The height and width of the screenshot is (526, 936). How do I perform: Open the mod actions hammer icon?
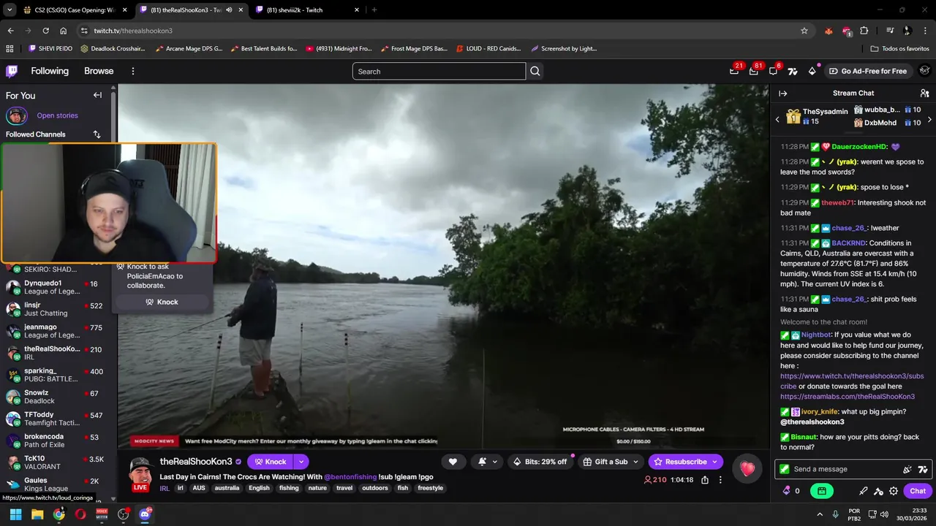click(878, 491)
